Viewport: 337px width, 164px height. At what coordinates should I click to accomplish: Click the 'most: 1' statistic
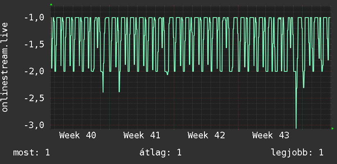[31, 153]
